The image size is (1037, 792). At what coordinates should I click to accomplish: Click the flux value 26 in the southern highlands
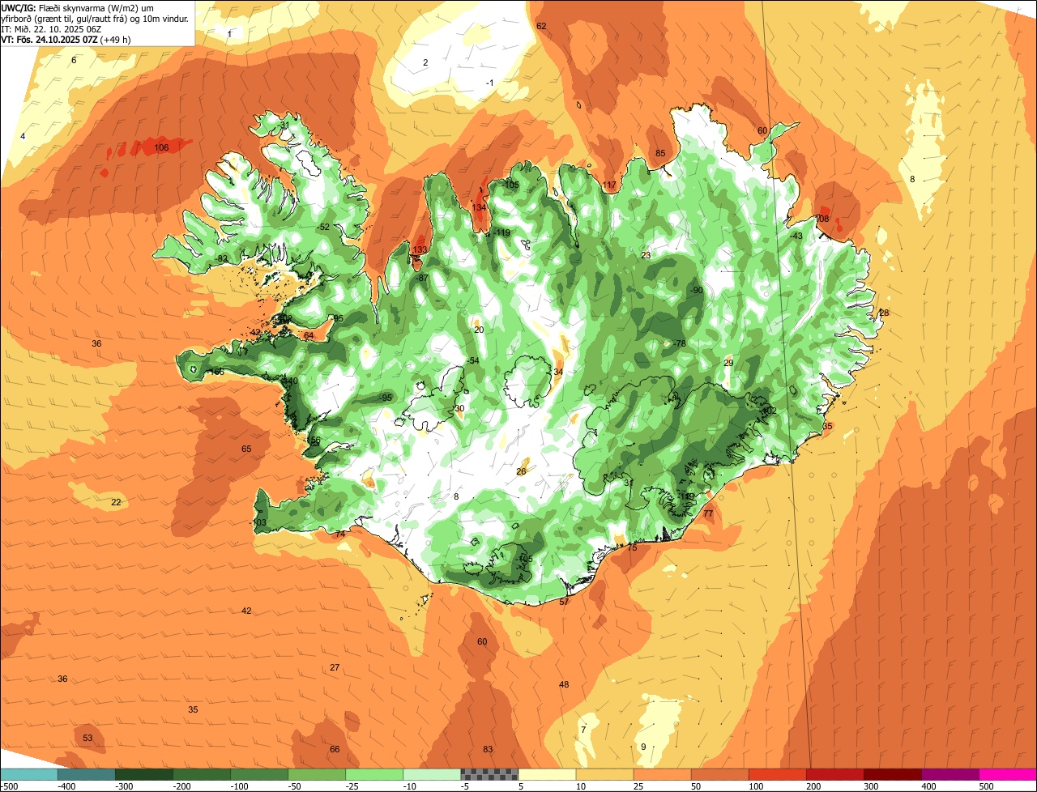[x=521, y=471]
